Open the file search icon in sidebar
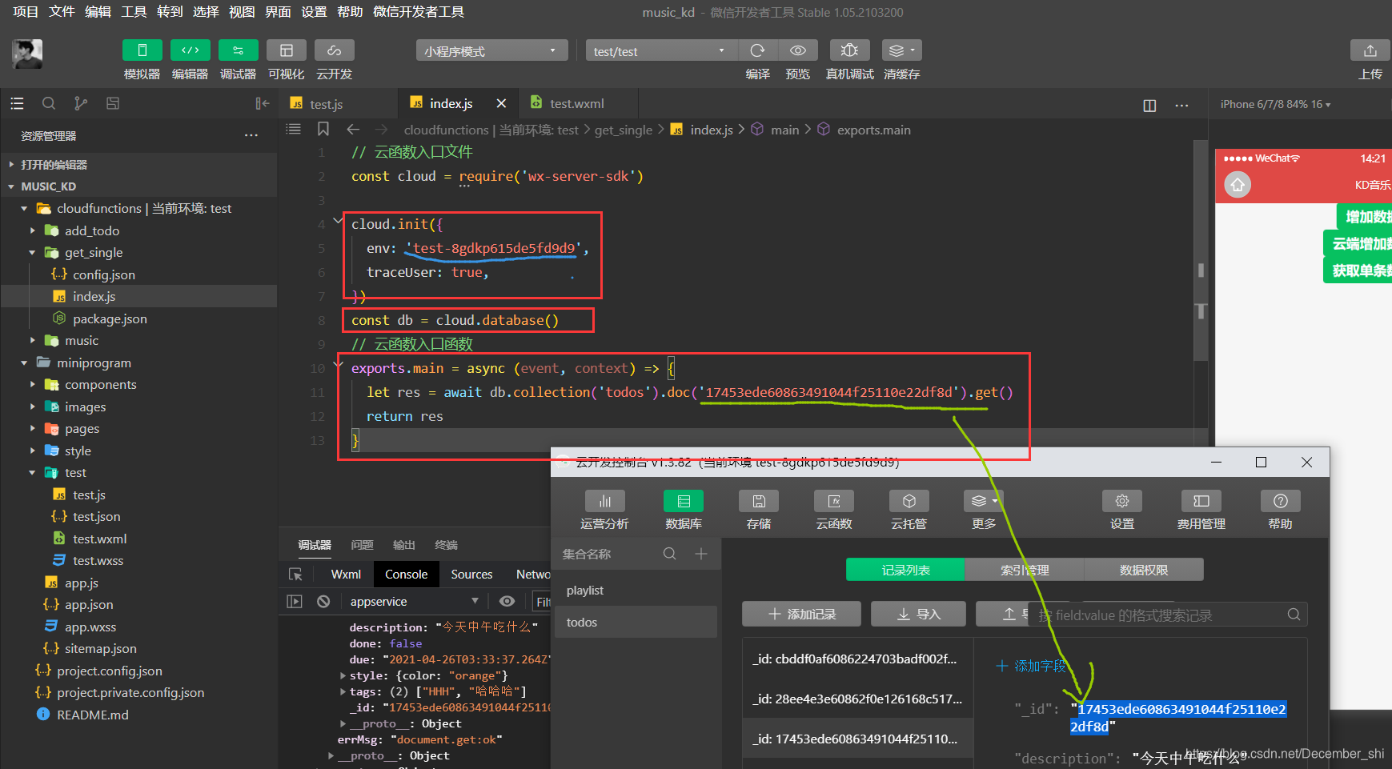Viewport: 1392px width, 769px height. [x=49, y=103]
